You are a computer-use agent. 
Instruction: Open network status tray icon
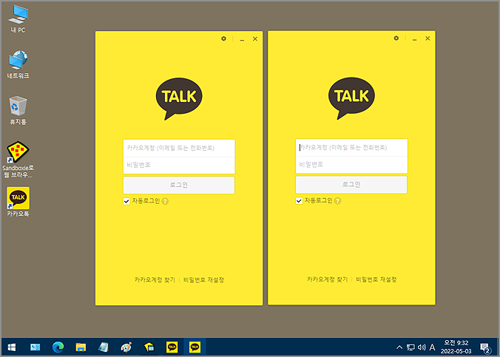click(411, 347)
